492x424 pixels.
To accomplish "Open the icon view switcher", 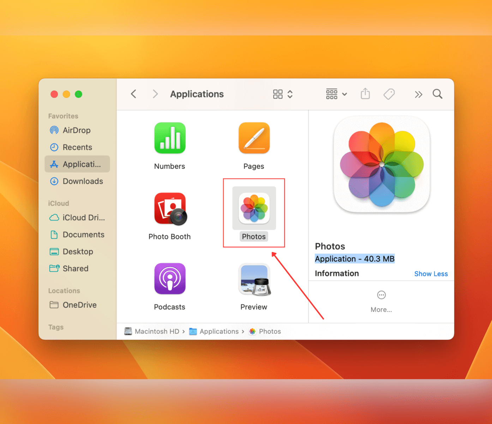I will pos(283,94).
